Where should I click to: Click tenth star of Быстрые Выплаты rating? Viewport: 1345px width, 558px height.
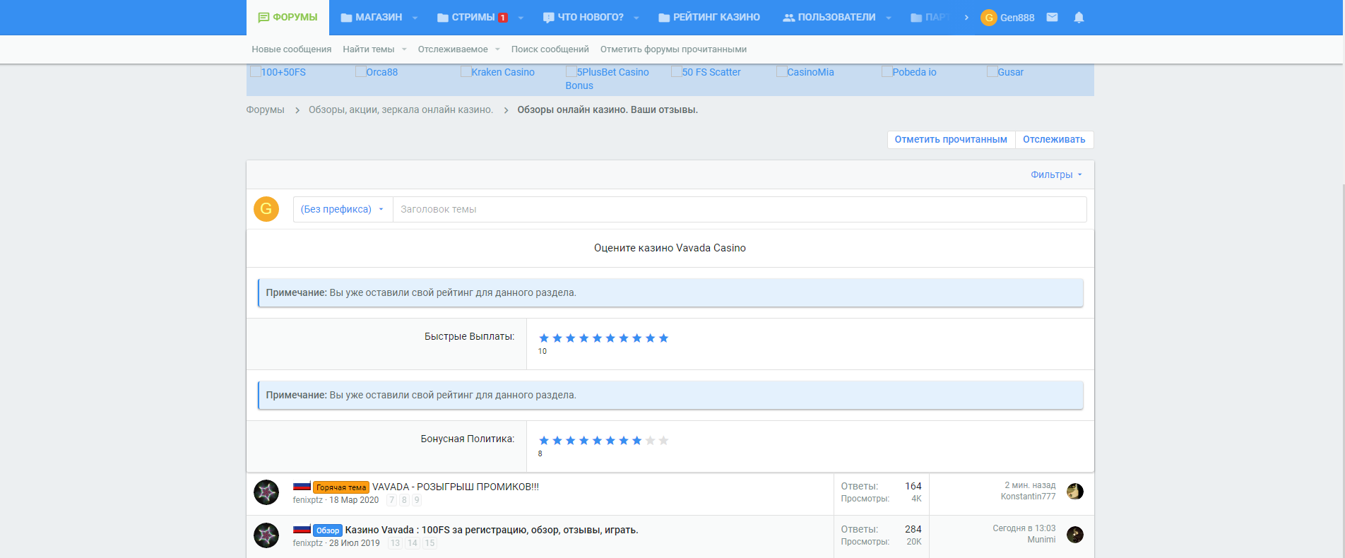663,338
